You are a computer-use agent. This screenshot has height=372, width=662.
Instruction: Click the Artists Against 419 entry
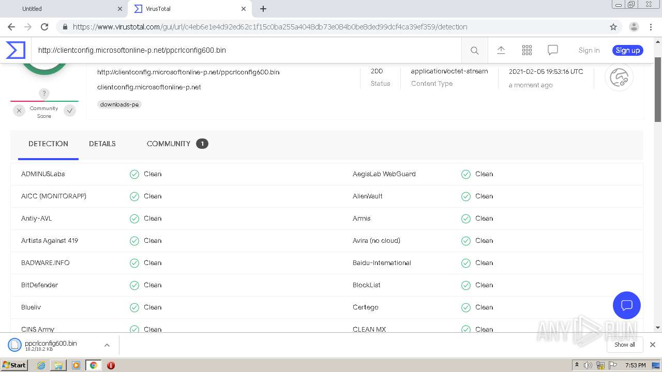pyautogui.click(x=50, y=241)
